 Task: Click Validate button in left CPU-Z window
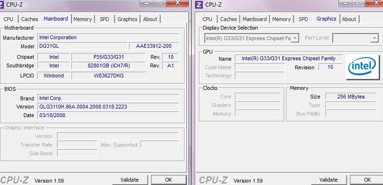(130, 180)
